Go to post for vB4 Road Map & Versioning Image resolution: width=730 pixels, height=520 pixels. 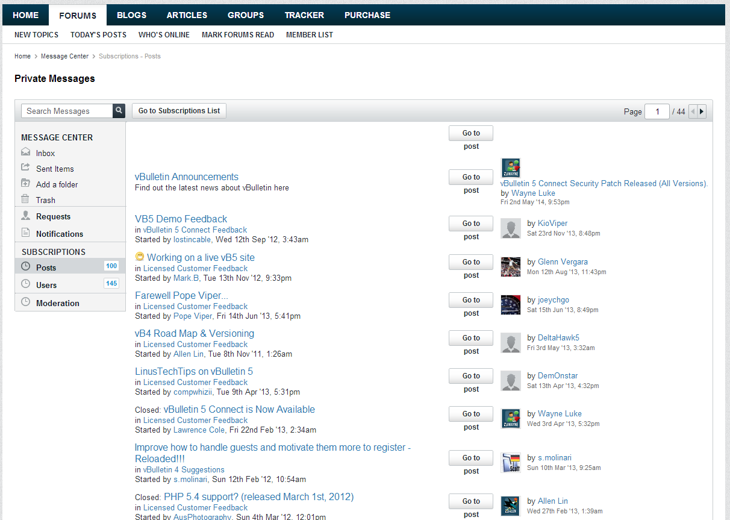(x=471, y=338)
